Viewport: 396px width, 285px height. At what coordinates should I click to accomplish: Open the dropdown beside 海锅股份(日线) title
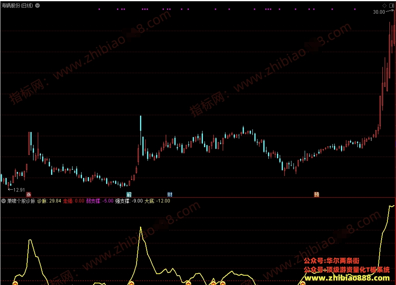[x=37, y=5]
